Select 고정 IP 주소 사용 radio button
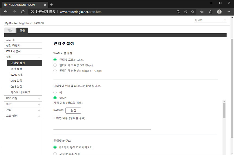This screenshot has width=234, height=156. coord(55,154)
